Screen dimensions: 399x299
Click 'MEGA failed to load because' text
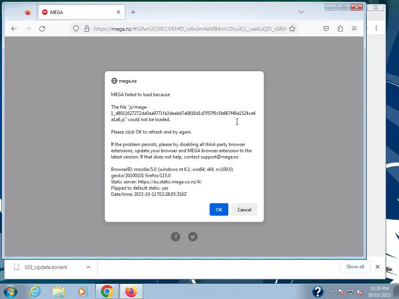[x=140, y=95]
